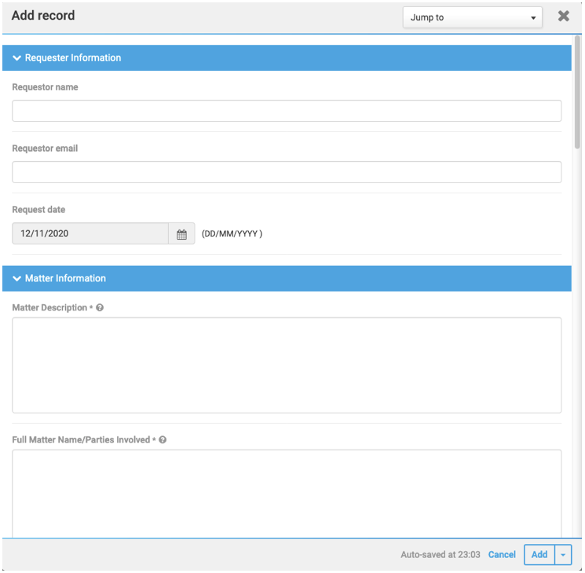Focus the Requestor email field
Screen dimensions: 585x573
[287, 172]
